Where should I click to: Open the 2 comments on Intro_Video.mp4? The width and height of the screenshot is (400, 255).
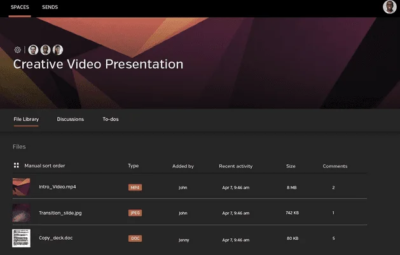[333, 188]
